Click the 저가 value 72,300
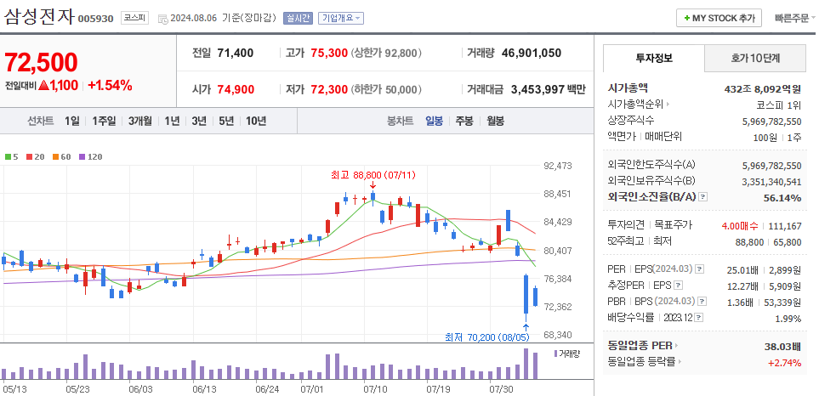Image resolution: width=819 pixels, height=396 pixels. (329, 90)
